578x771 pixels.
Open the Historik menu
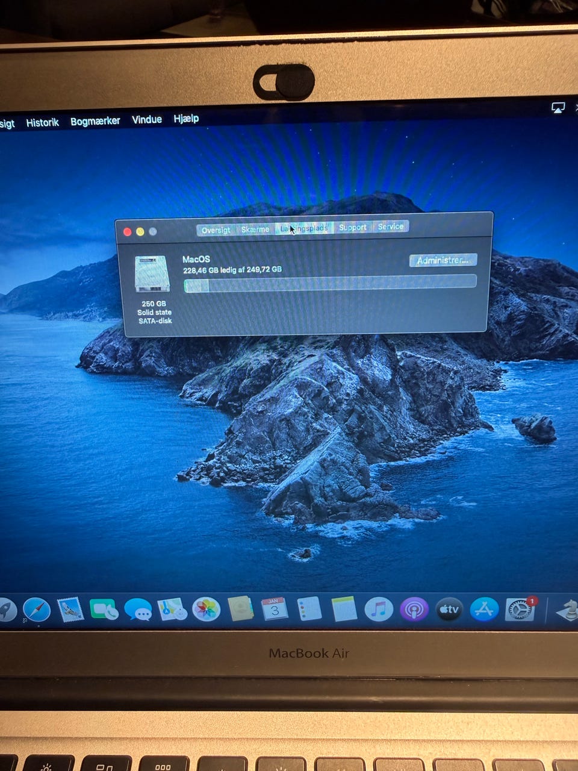pyautogui.click(x=42, y=122)
